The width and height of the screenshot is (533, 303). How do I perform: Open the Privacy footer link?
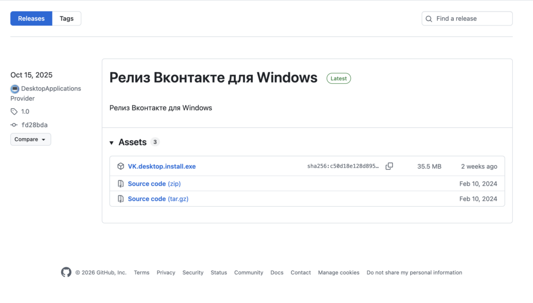point(166,272)
